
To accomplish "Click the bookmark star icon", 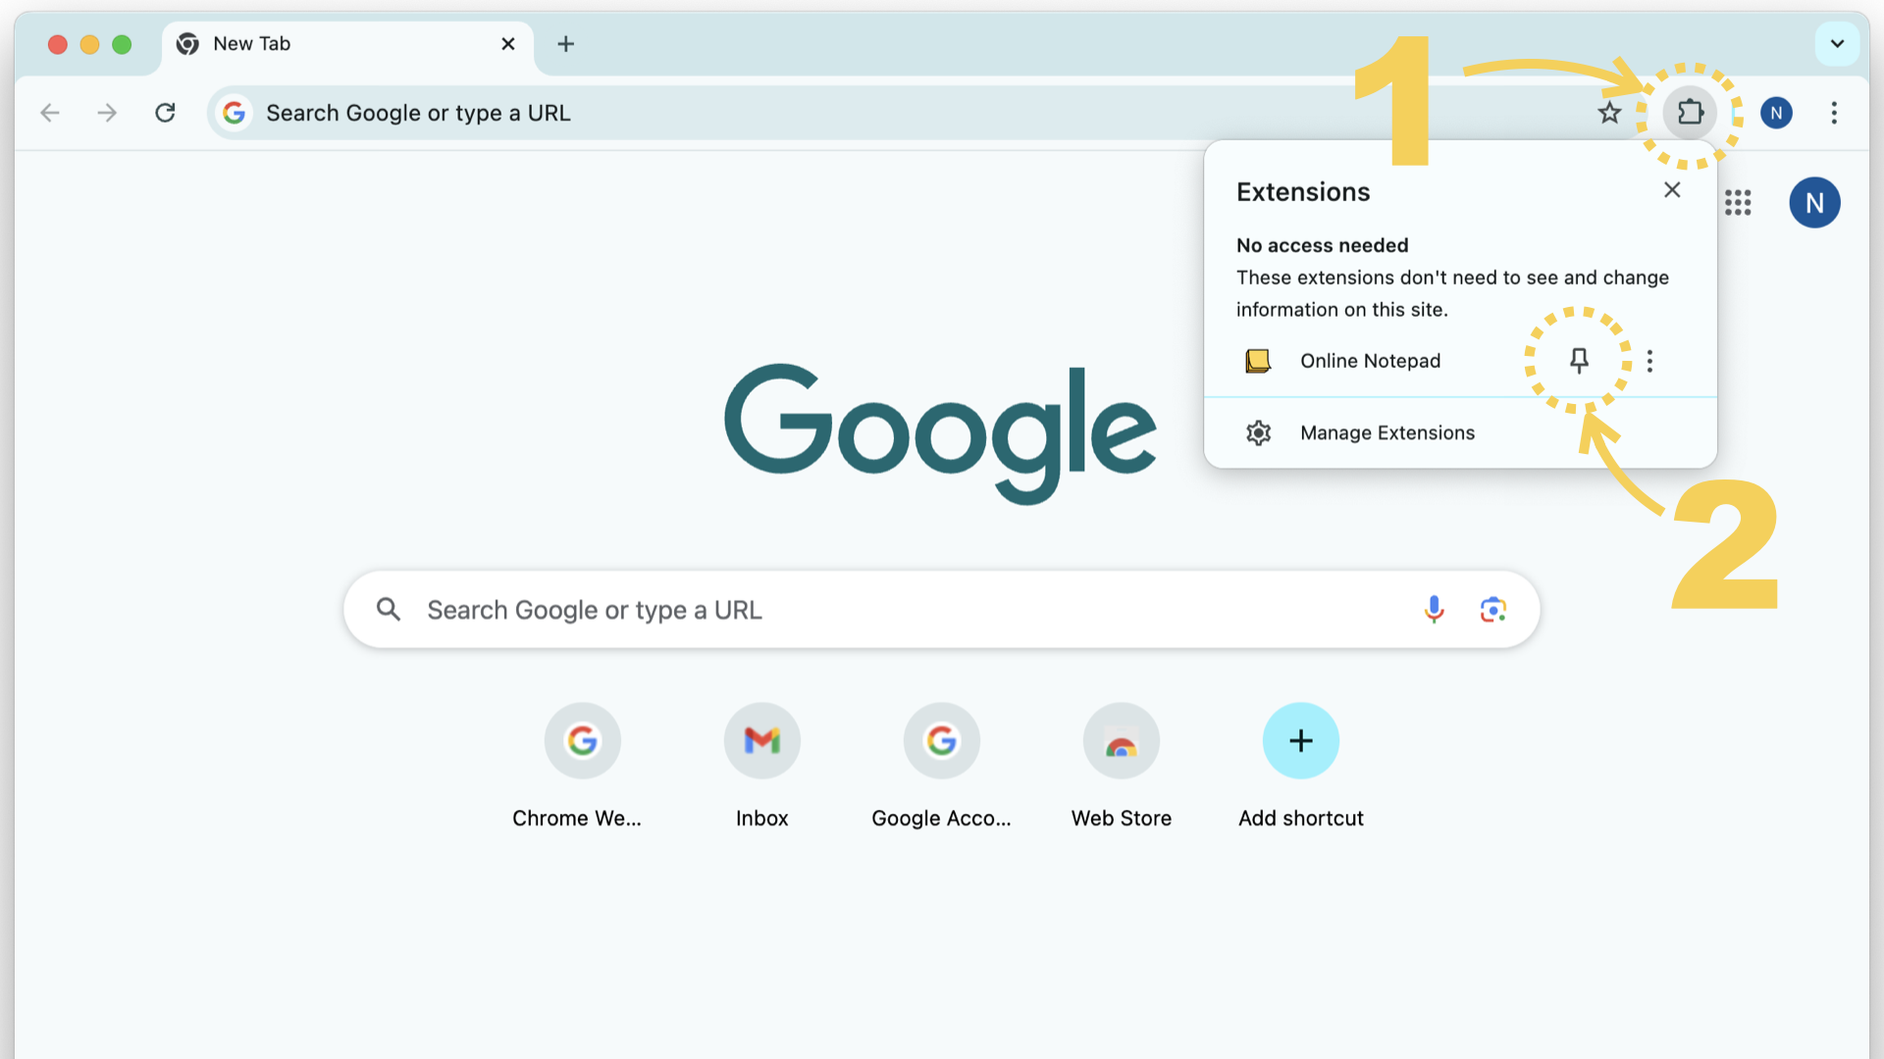I will [1609, 113].
